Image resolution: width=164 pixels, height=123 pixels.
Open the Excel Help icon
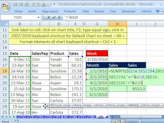(x=158, y=11)
